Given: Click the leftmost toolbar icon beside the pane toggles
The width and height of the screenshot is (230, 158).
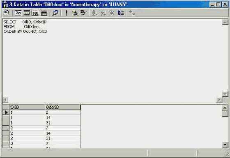Looking at the screenshot, I should click(x=6, y=13).
